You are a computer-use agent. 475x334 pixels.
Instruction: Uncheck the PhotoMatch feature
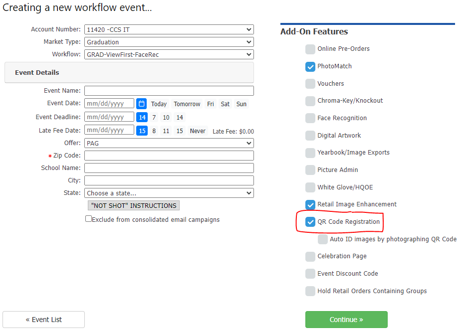(x=310, y=66)
